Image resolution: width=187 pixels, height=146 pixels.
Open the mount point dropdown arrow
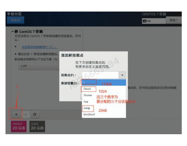tap(122, 75)
